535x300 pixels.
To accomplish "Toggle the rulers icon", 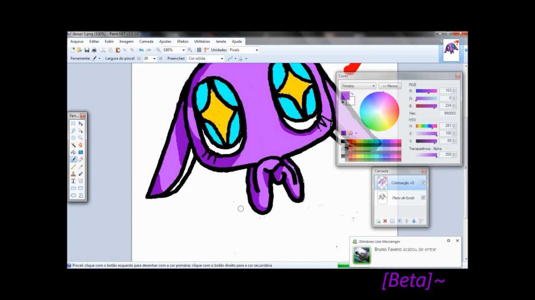I will tap(206, 50).
